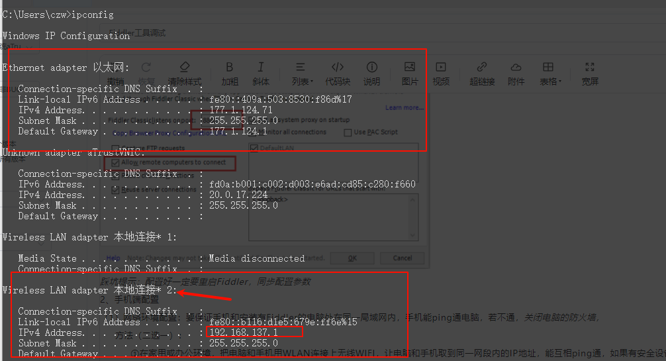The image size is (666, 361).
Task: Upload an attachment with the 附件 icon
Action: click(516, 68)
